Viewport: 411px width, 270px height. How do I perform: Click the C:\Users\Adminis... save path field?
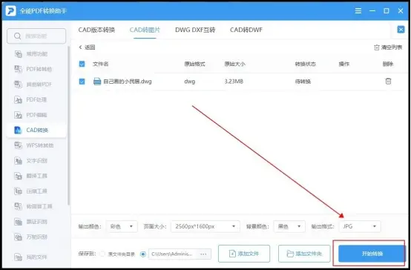[x=172, y=254]
